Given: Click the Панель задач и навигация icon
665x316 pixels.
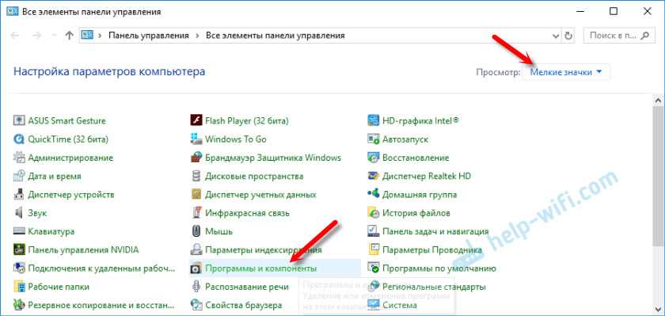Looking at the screenshot, I should coord(373,231).
